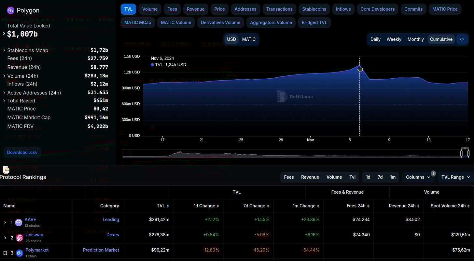Screen dimensions: 474x261
Task: Enable the Transactions chart metric
Action: click(279, 9)
